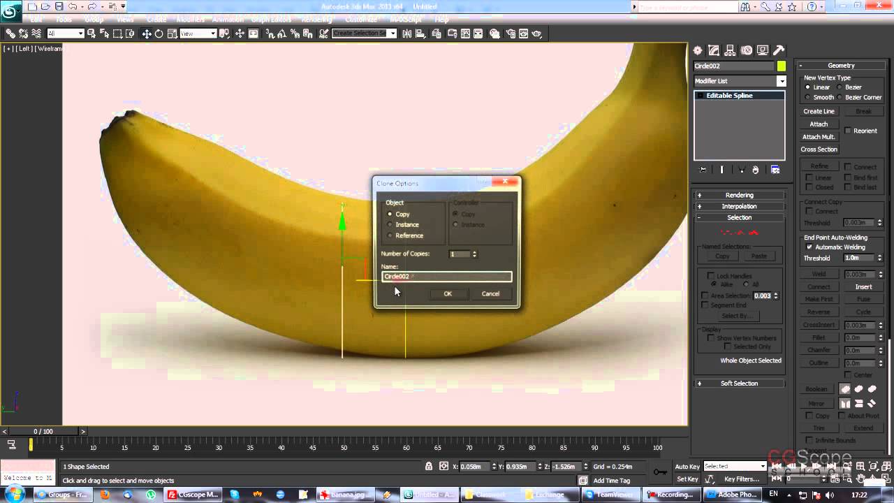
Task: Expand the Soft Selection rollout
Action: click(x=739, y=383)
